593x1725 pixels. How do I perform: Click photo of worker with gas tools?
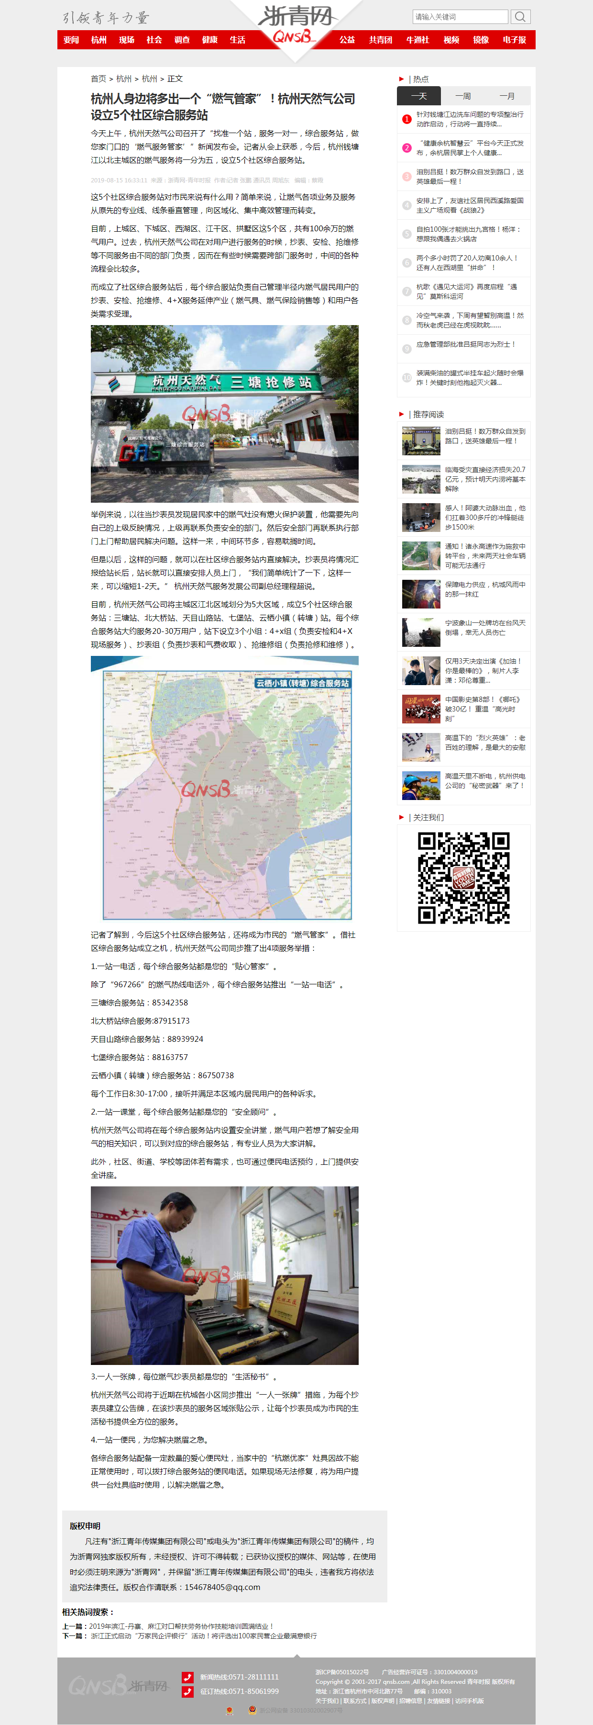(x=225, y=1275)
